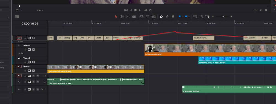Adjust the timeline zoom slider handle

pos(223,17)
